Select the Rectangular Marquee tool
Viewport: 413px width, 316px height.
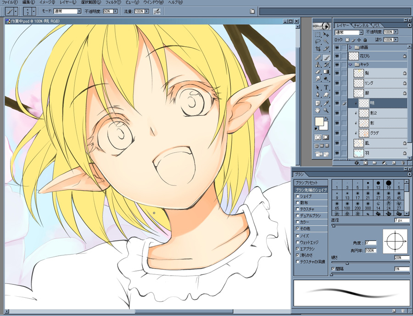point(318,34)
